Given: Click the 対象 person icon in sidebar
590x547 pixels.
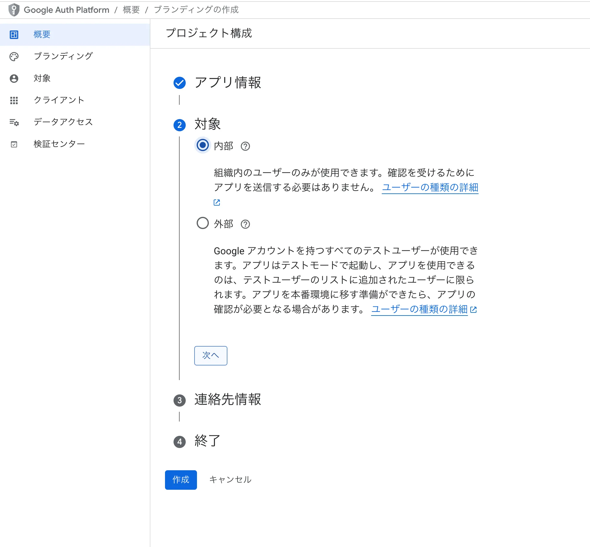Looking at the screenshot, I should (14, 78).
